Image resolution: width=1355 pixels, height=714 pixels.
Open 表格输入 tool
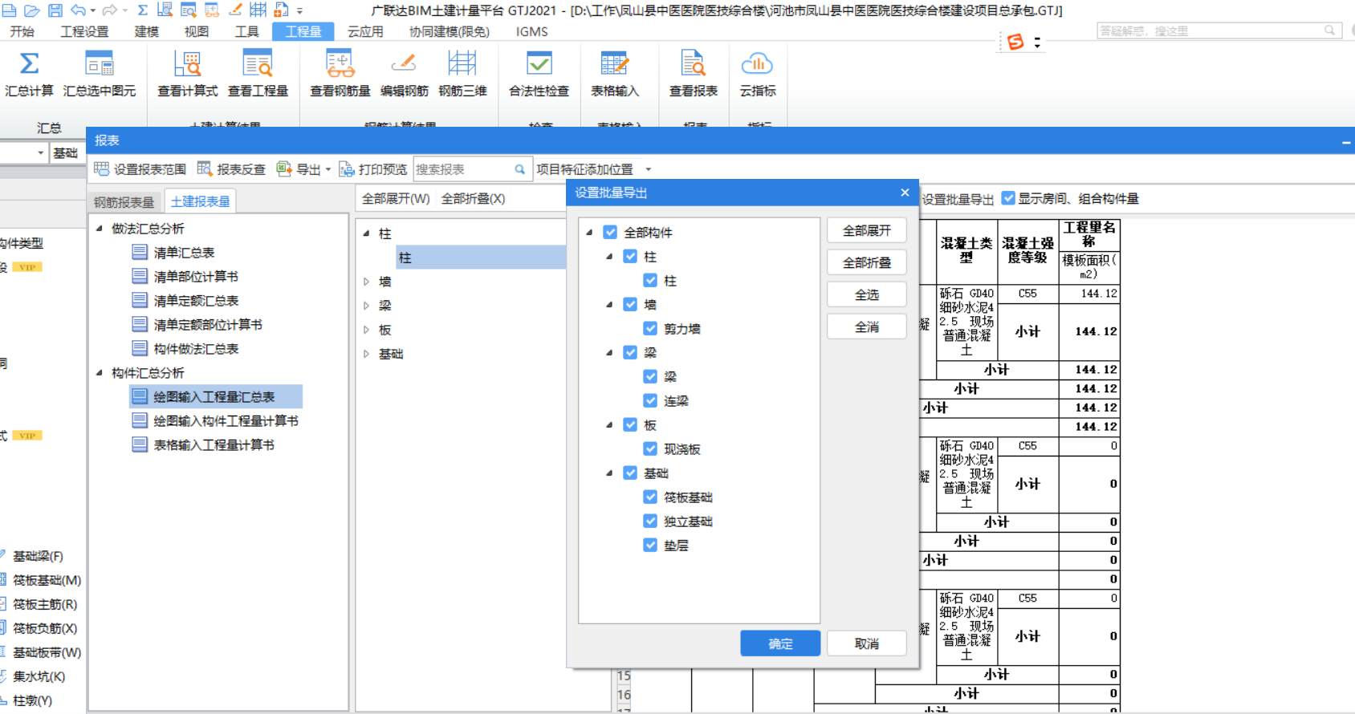615,74
